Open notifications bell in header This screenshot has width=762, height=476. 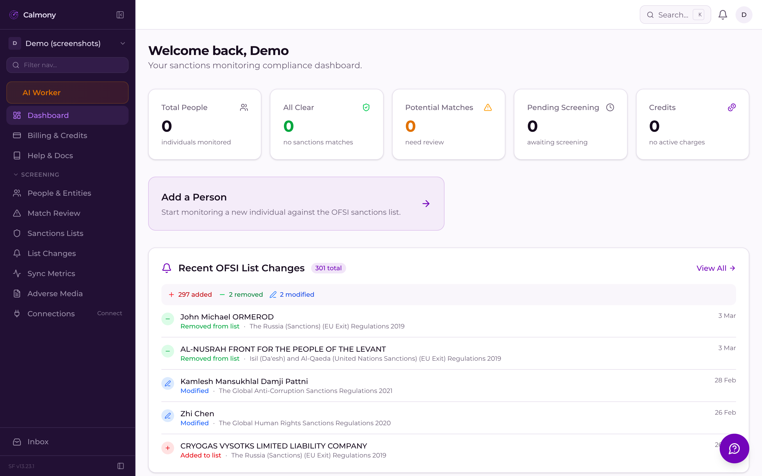(723, 15)
